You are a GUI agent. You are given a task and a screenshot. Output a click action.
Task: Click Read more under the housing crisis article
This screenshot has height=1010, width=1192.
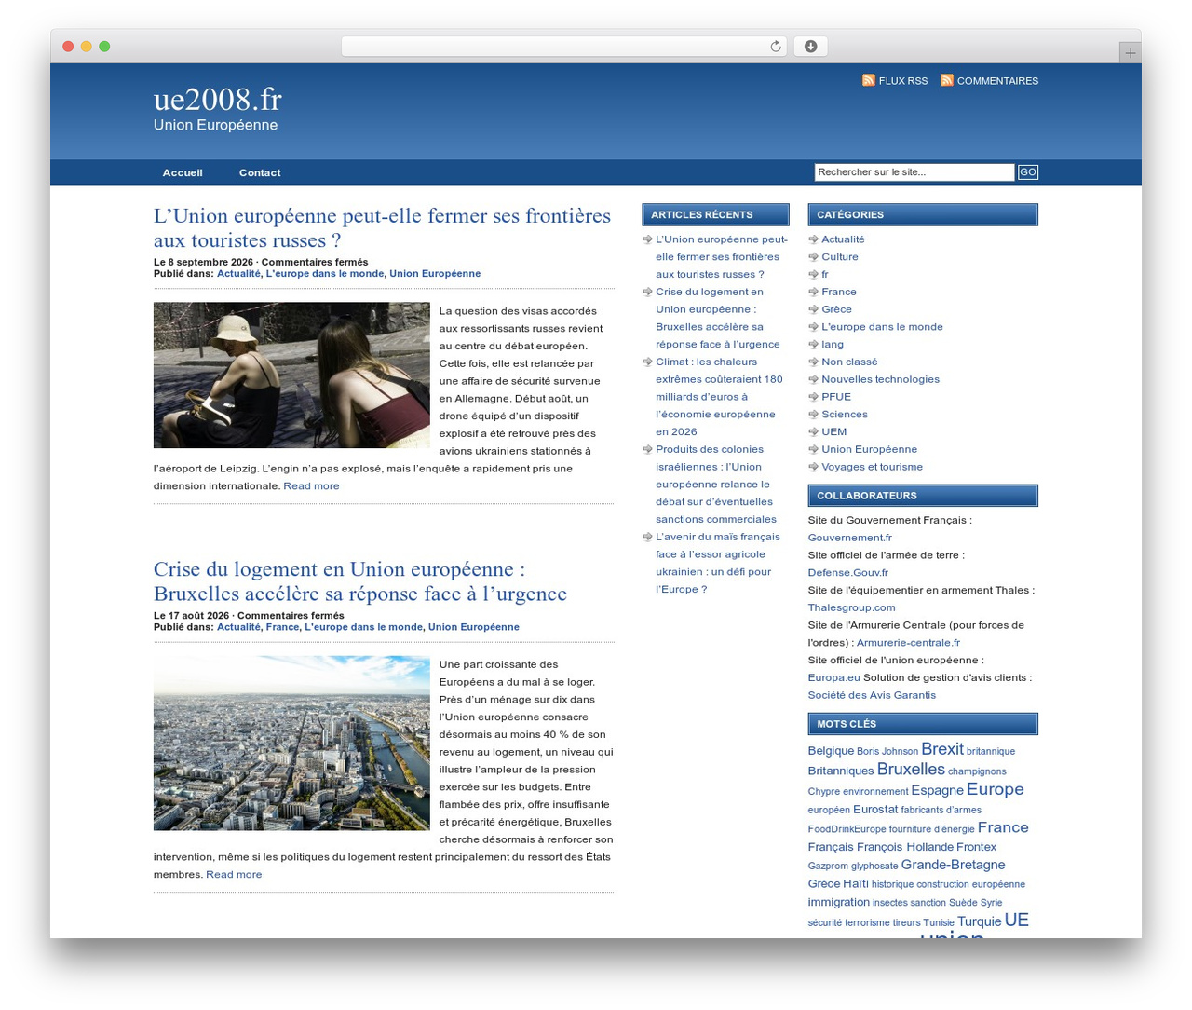234,875
